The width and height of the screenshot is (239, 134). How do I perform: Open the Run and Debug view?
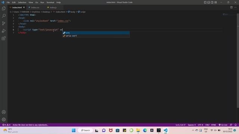tap(4, 31)
